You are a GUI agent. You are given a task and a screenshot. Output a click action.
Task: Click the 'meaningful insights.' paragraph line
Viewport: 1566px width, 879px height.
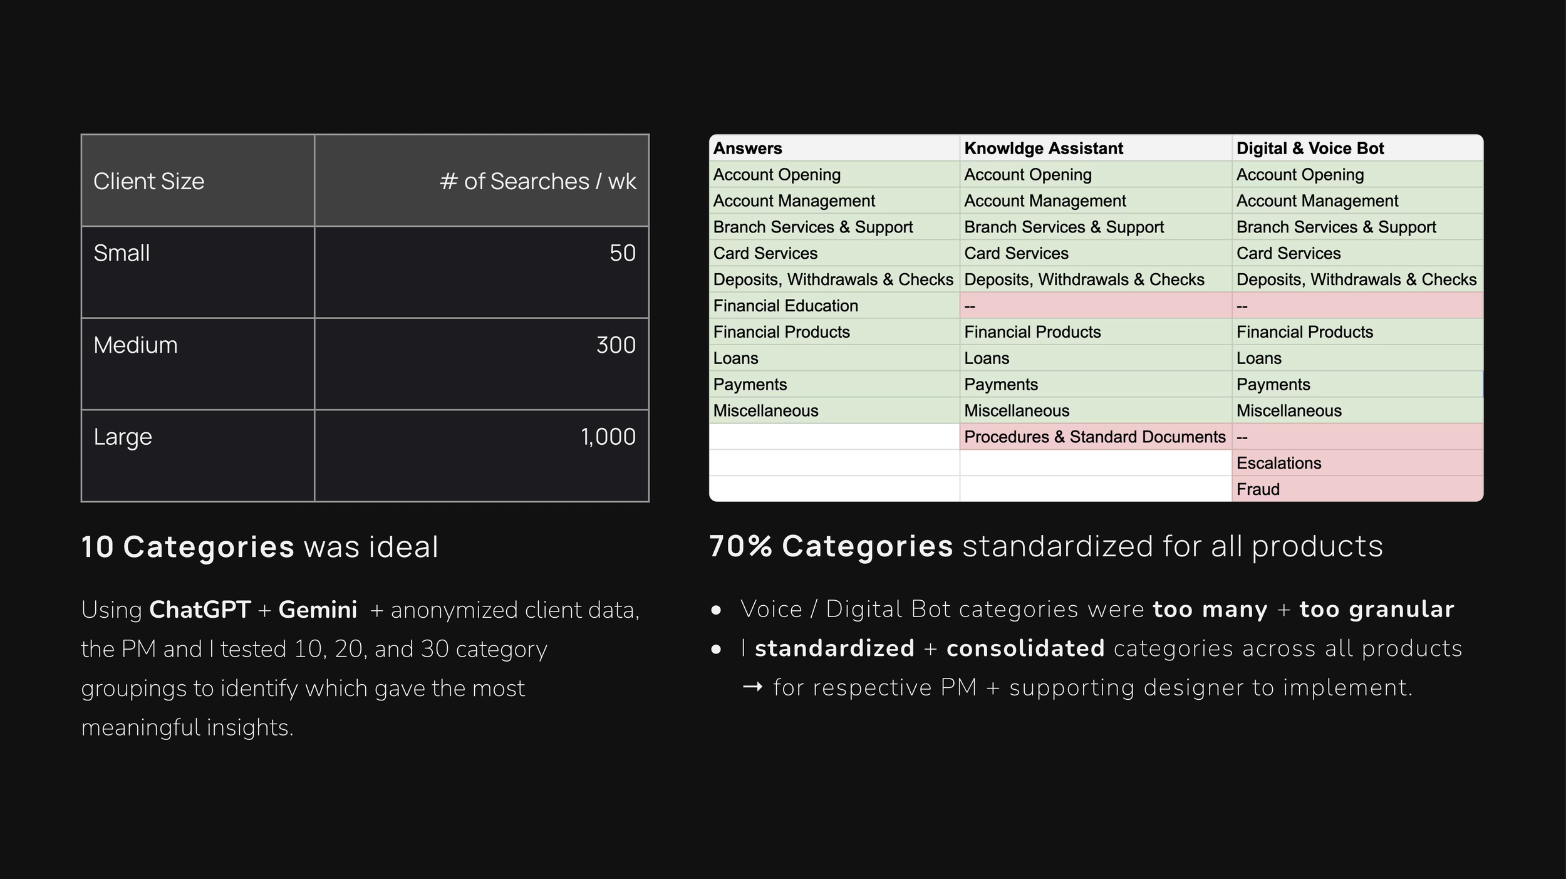187,727
